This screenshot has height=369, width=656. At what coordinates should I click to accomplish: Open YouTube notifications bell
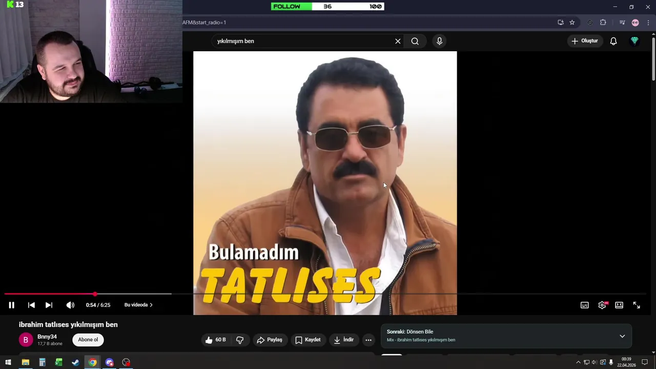[613, 41]
